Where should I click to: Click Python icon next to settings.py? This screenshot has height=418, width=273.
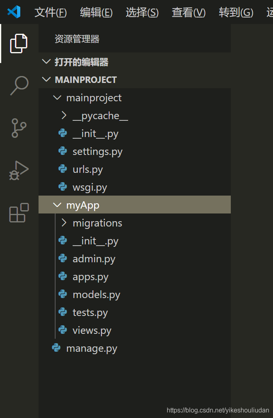pyautogui.click(x=63, y=151)
